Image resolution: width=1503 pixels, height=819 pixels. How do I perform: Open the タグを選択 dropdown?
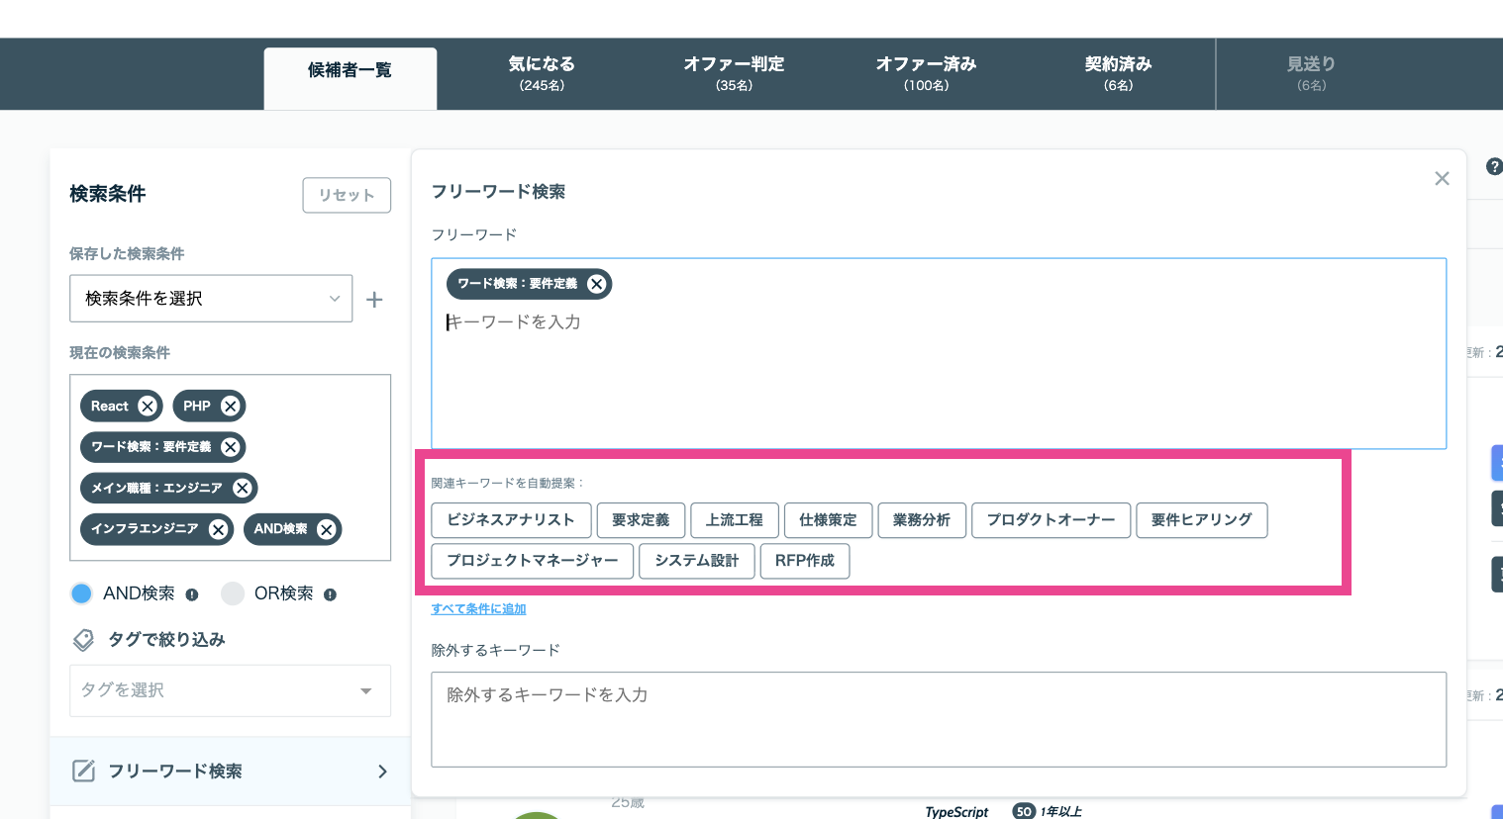230,690
